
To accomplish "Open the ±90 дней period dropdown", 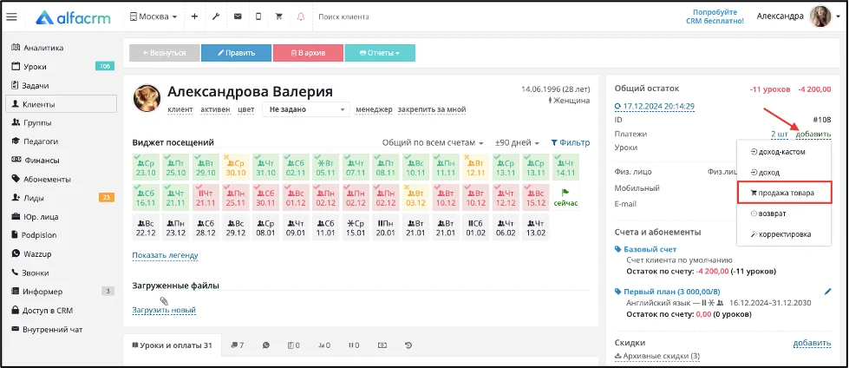I will [x=517, y=142].
